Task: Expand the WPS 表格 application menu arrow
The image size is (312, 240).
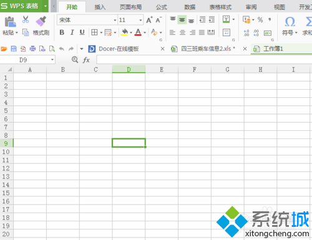Action: (46, 6)
